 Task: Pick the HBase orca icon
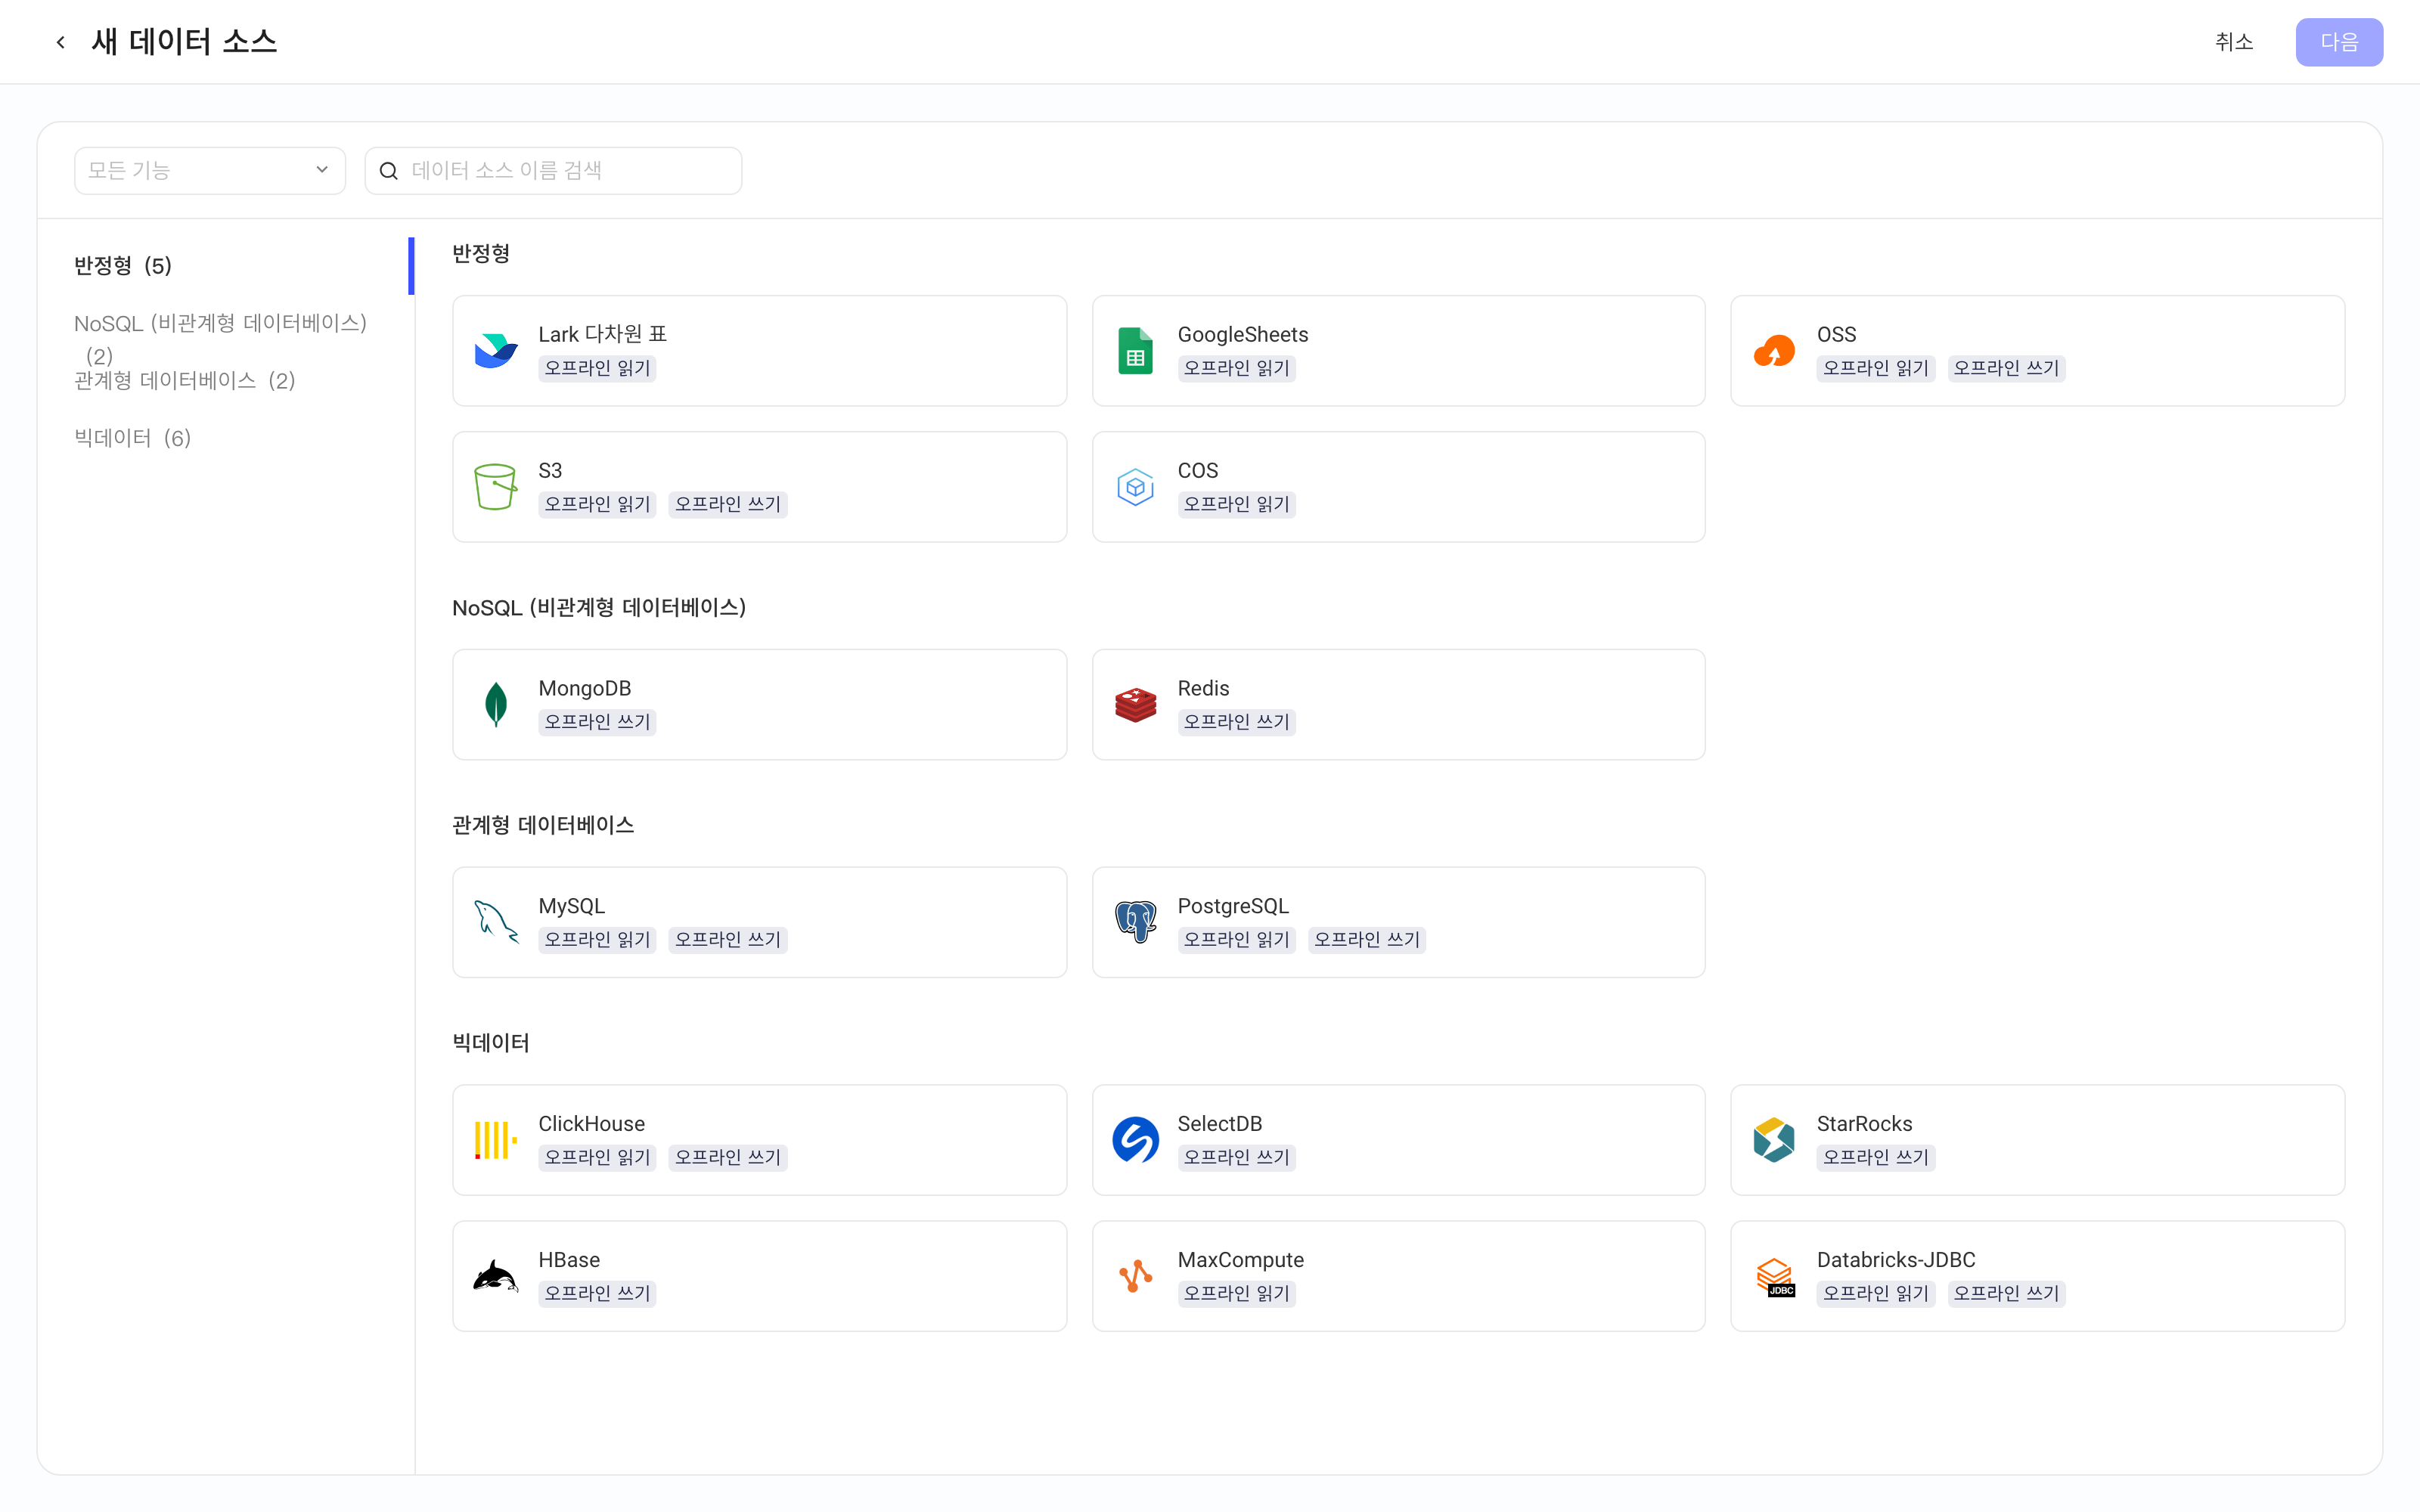(x=496, y=1276)
